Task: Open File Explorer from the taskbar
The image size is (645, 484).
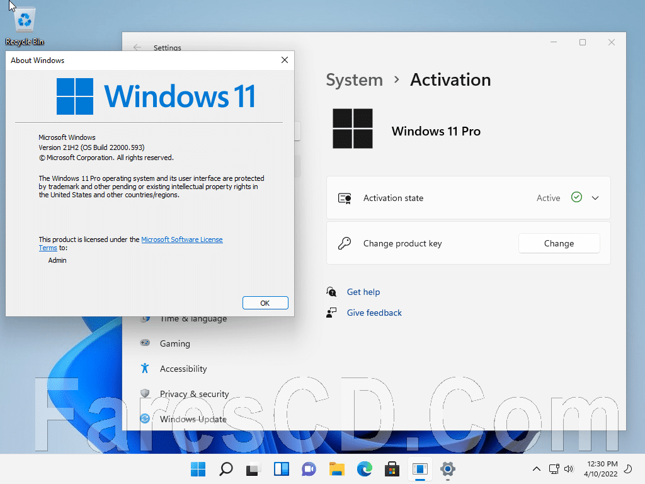Action: 337,469
